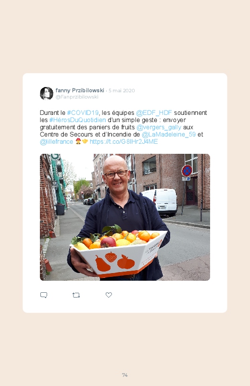Click the page number 74
This screenshot has height=386, width=250.
pos(125,375)
